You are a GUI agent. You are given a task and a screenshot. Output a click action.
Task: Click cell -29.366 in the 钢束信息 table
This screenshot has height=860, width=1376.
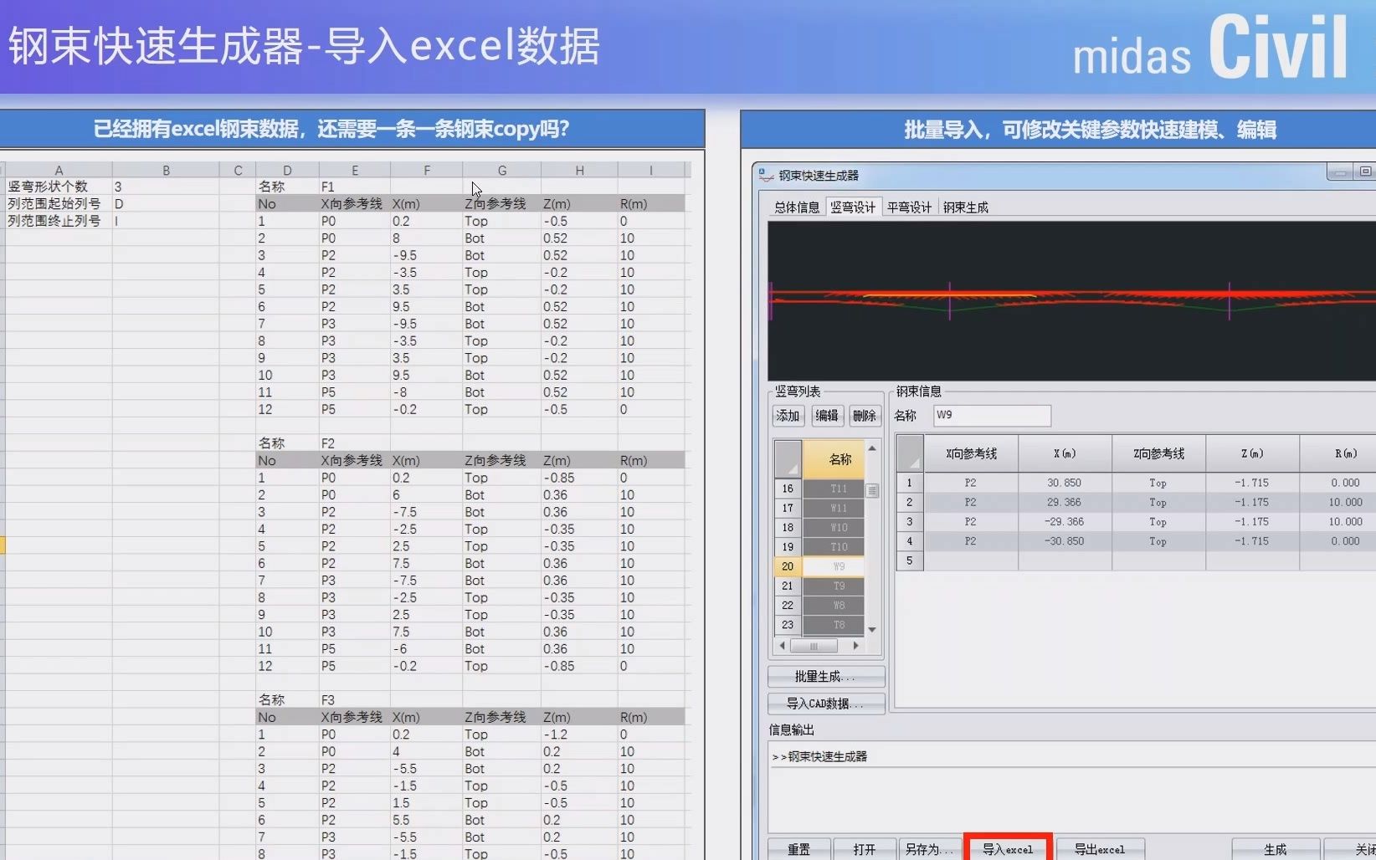1065,521
